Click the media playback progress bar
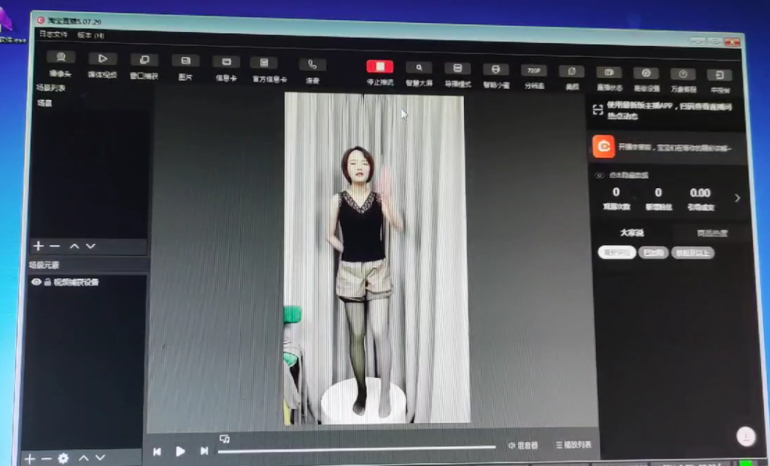The width and height of the screenshot is (770, 466). (x=356, y=447)
